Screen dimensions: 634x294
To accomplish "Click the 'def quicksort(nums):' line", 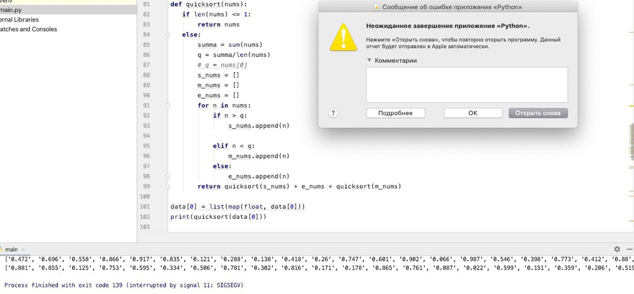I will (x=209, y=4).
